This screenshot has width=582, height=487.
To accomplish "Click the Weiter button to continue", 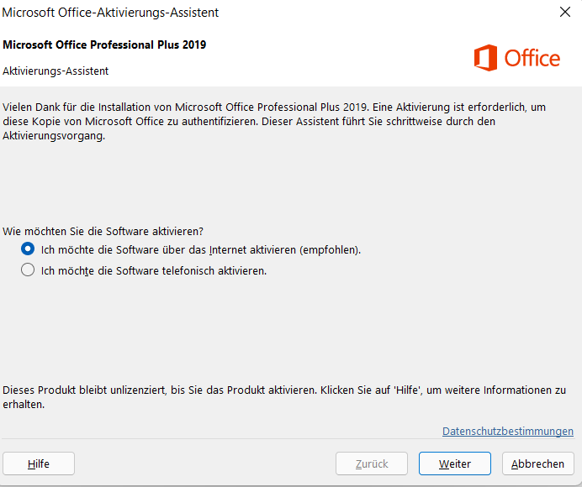I will pyautogui.click(x=455, y=463).
